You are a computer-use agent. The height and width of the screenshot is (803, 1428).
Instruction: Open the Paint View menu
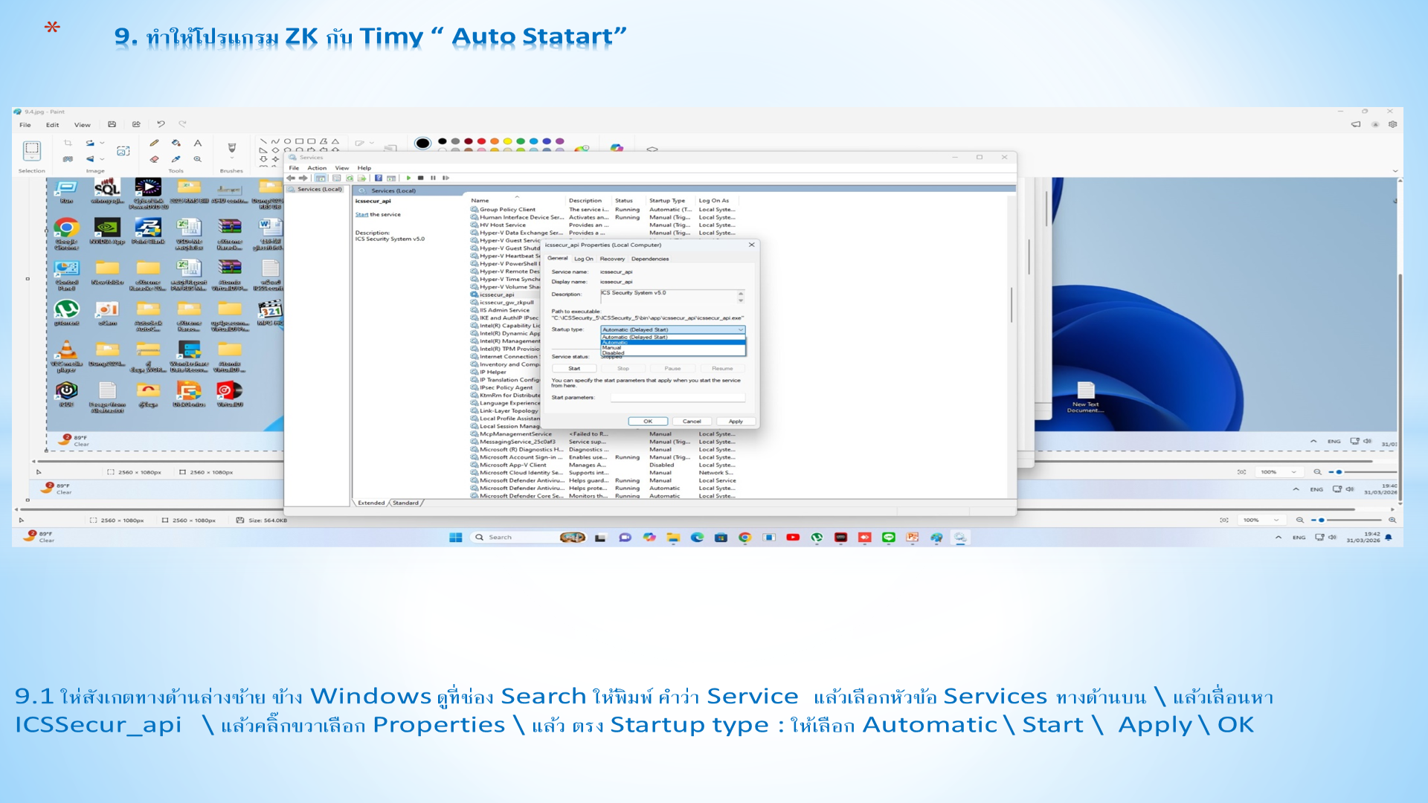pos(82,125)
